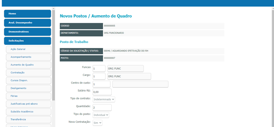This screenshot has height=127, width=274.
Task: Click the Nova Contratação label
Action: click(80, 122)
